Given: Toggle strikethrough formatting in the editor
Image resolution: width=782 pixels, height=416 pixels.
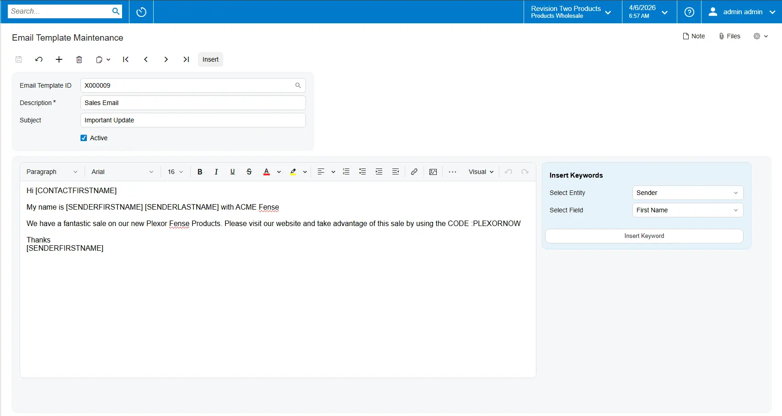Looking at the screenshot, I should [249, 172].
